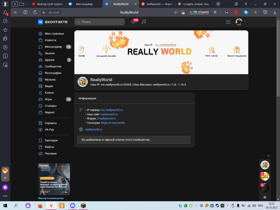Click the reallyworld.ru link beside globe icon

point(94,129)
